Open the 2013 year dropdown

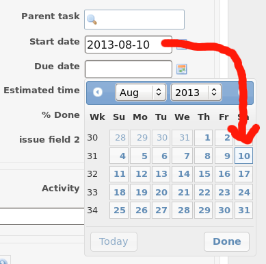pos(196,93)
